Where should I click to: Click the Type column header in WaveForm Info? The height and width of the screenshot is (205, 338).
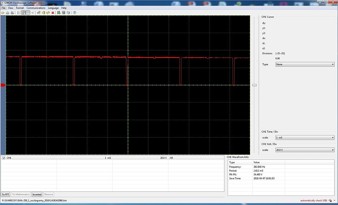click(x=232, y=162)
